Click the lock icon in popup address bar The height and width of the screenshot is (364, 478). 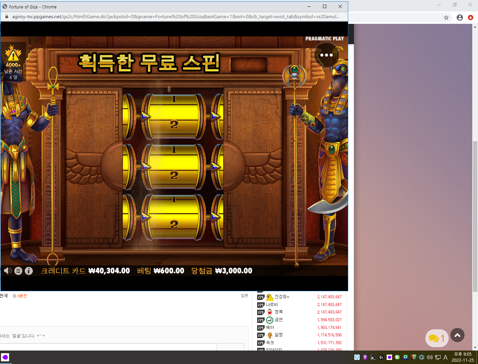coord(6,17)
